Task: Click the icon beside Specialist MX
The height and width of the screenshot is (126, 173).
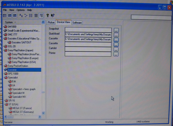Action: (x=10, y=97)
